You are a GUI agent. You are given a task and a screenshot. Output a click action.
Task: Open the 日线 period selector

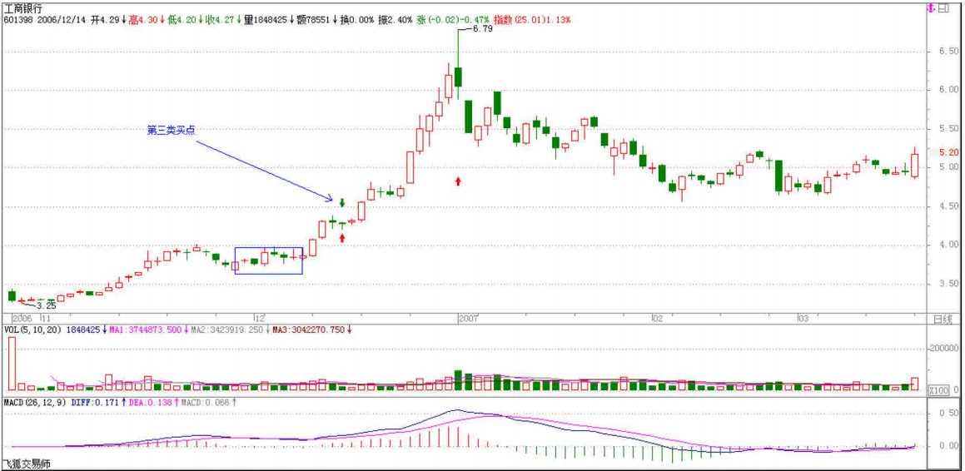tap(941, 319)
